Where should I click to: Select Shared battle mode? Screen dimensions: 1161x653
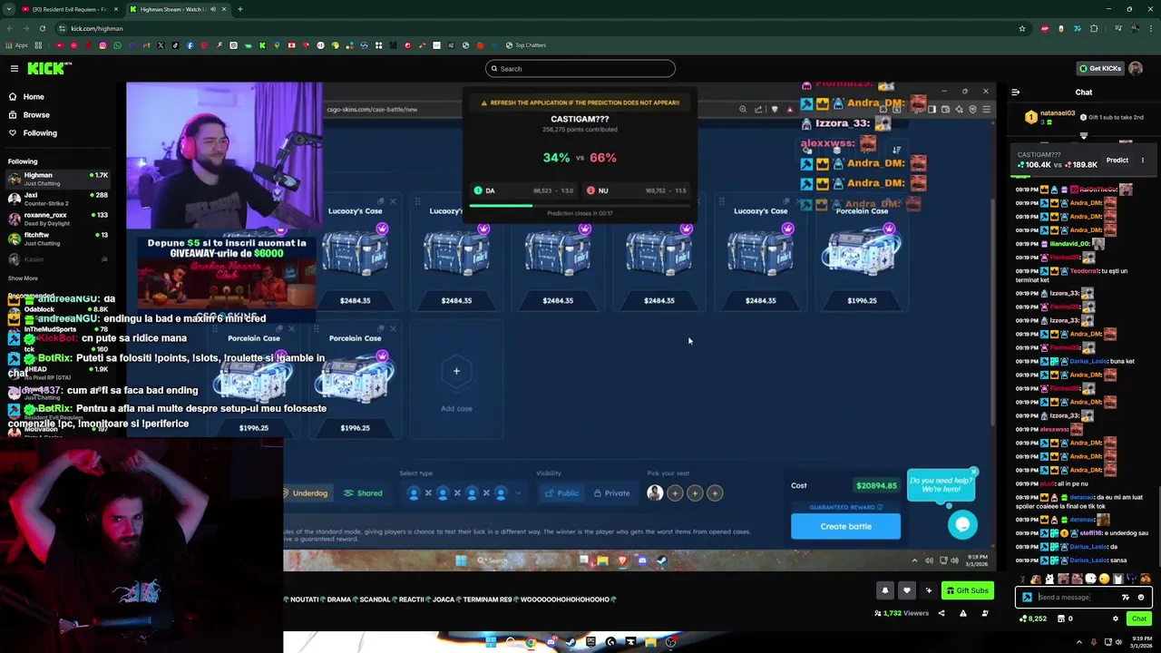[363, 493]
